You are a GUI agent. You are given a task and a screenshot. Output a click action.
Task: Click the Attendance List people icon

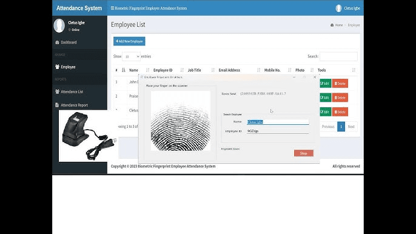pyautogui.click(x=57, y=92)
